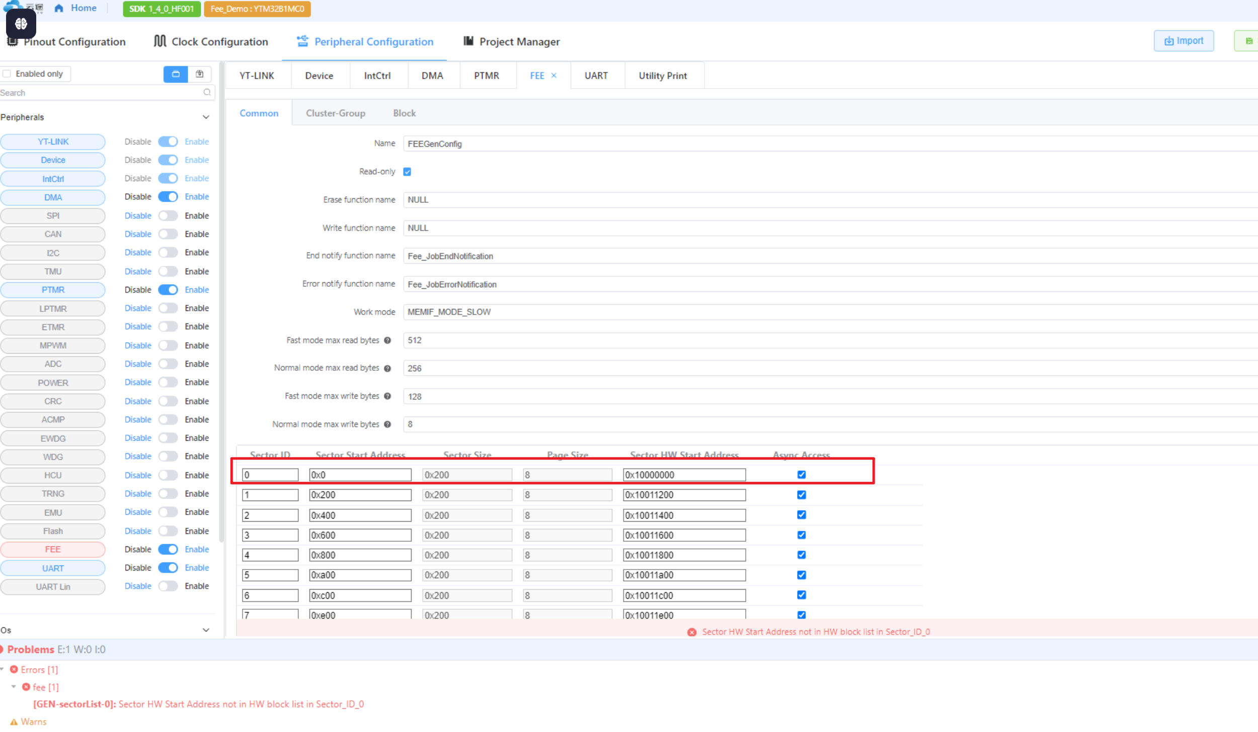Click Sector 0 HW Start Address field
This screenshot has height=732, width=1258.
pyautogui.click(x=684, y=475)
